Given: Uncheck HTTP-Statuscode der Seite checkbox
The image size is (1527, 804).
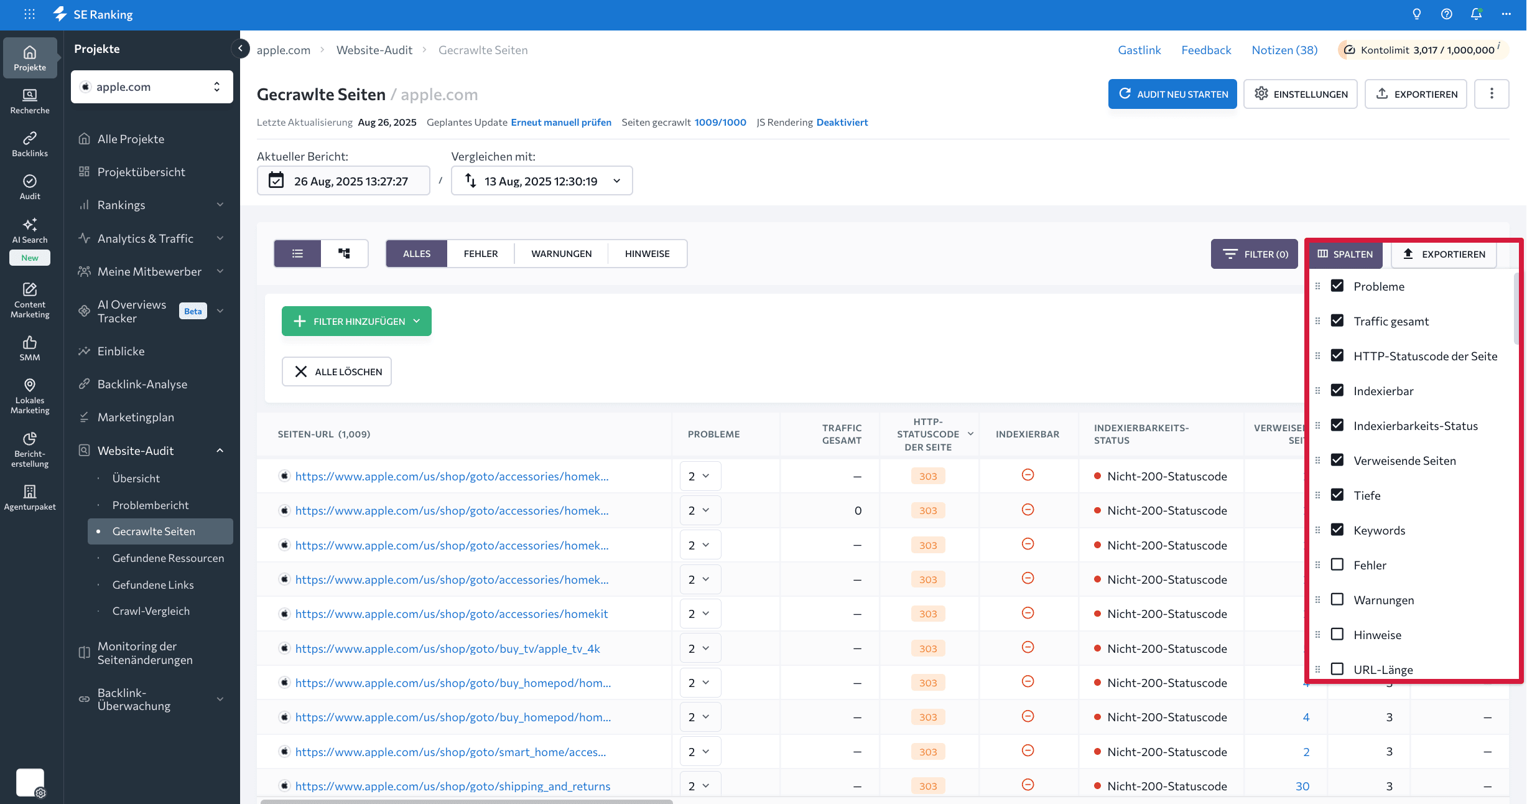Looking at the screenshot, I should coord(1337,355).
